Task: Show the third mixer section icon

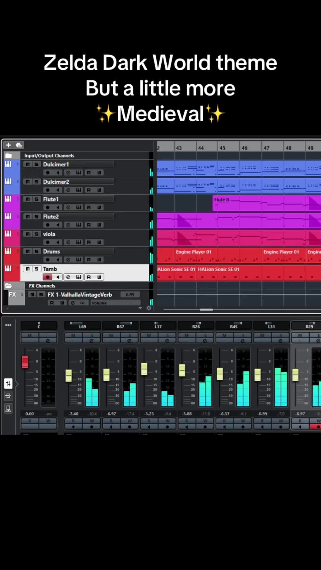Action: [x=8, y=408]
